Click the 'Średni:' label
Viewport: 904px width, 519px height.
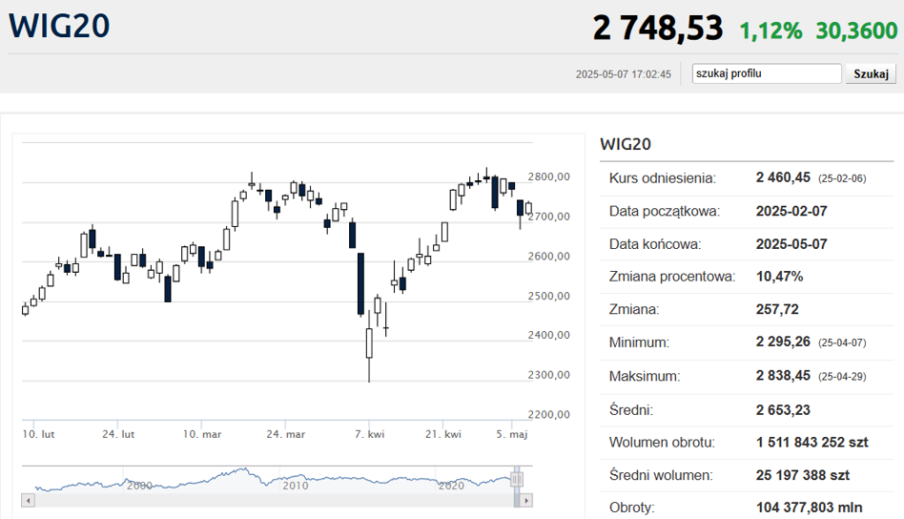(631, 410)
